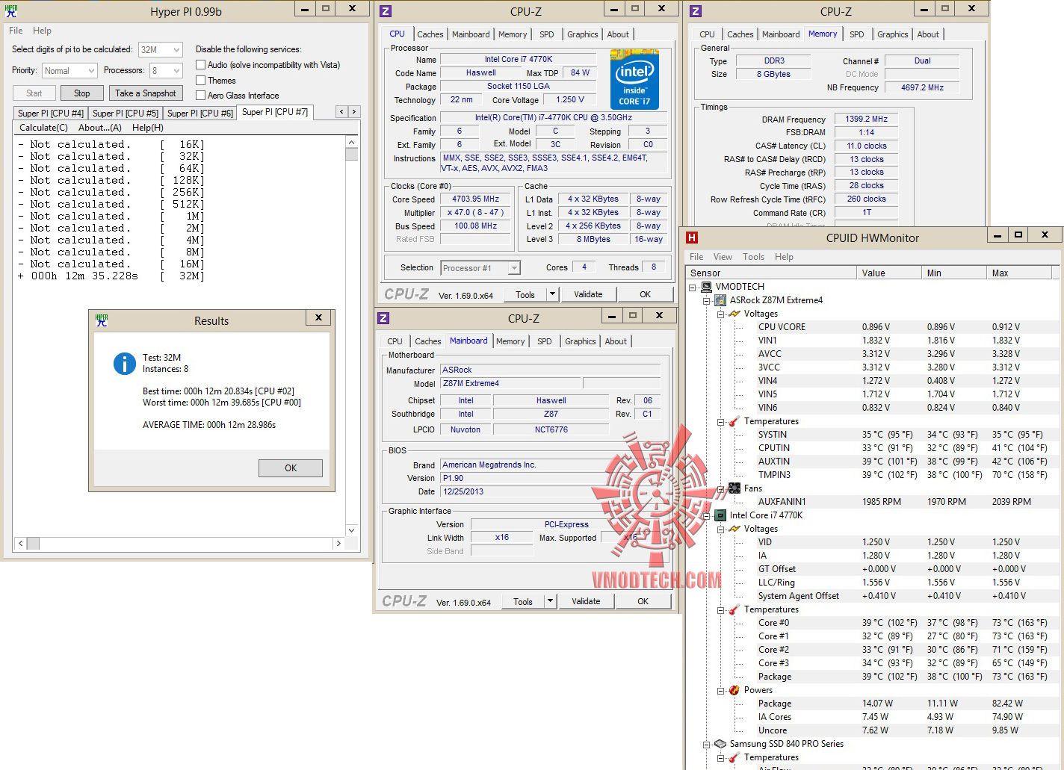This screenshot has height=770, width=1064.
Task: Click the VMODTECH computer icon in HWMonitor
Action: (707, 287)
